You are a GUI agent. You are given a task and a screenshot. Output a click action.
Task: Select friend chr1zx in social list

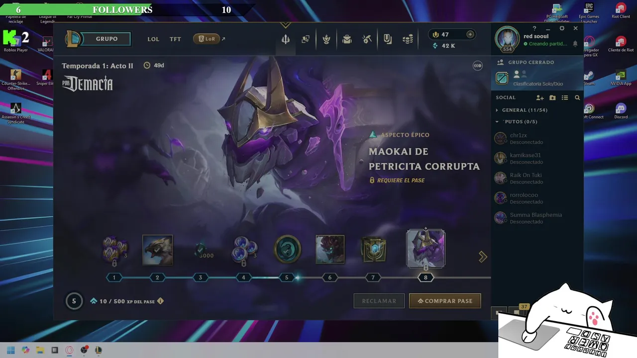pos(536,138)
